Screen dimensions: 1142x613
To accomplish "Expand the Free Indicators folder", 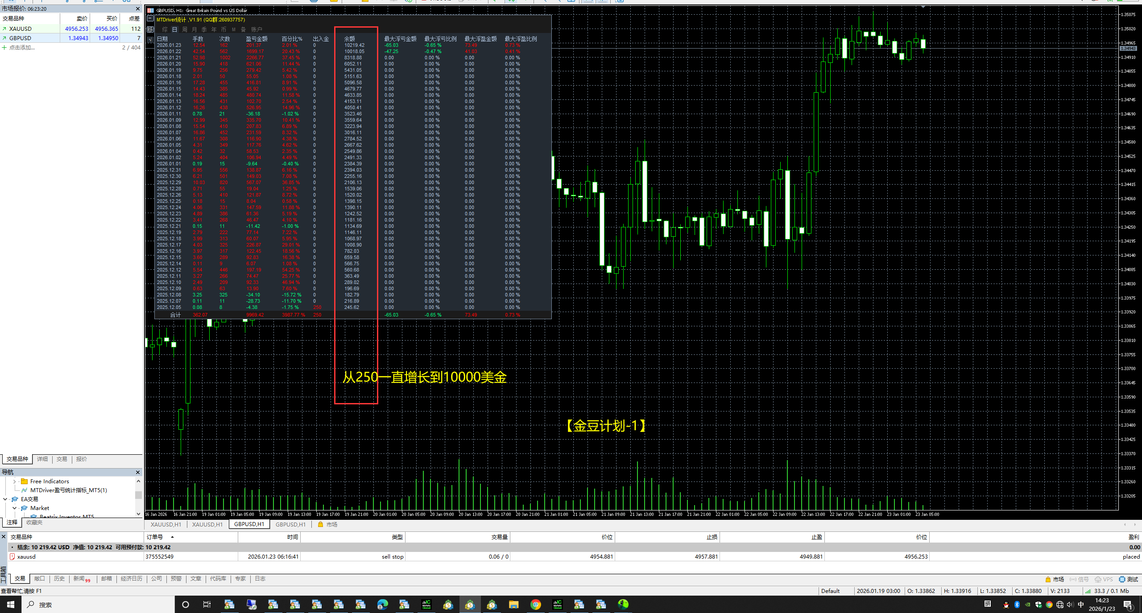I will (14, 481).
